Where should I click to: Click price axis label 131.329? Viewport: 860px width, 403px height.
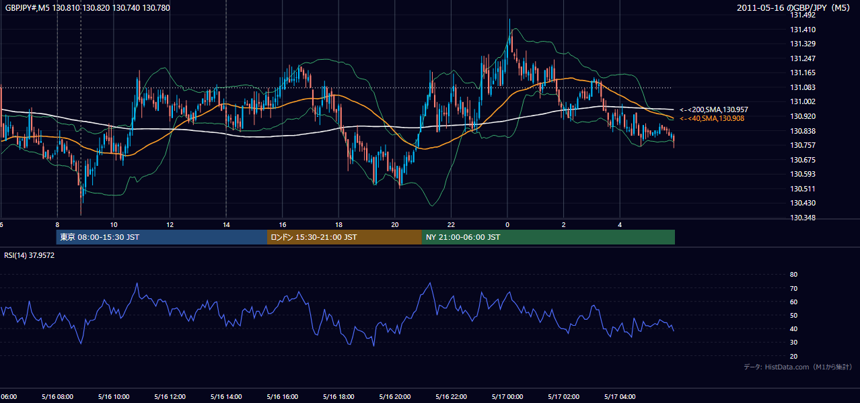(803, 44)
